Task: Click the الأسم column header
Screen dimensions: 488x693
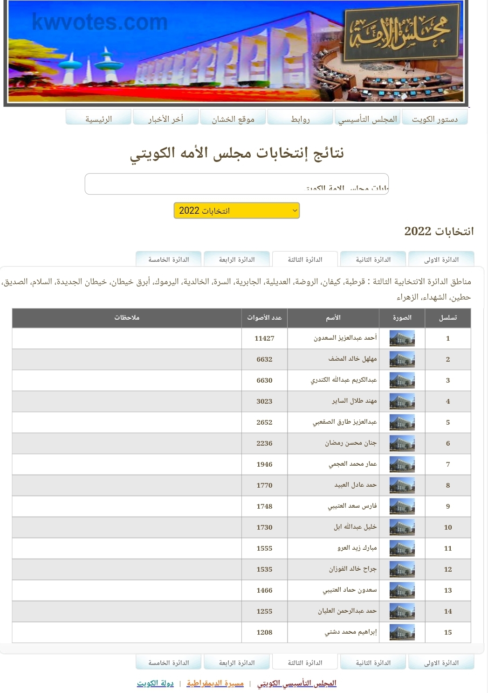Action: tap(333, 318)
